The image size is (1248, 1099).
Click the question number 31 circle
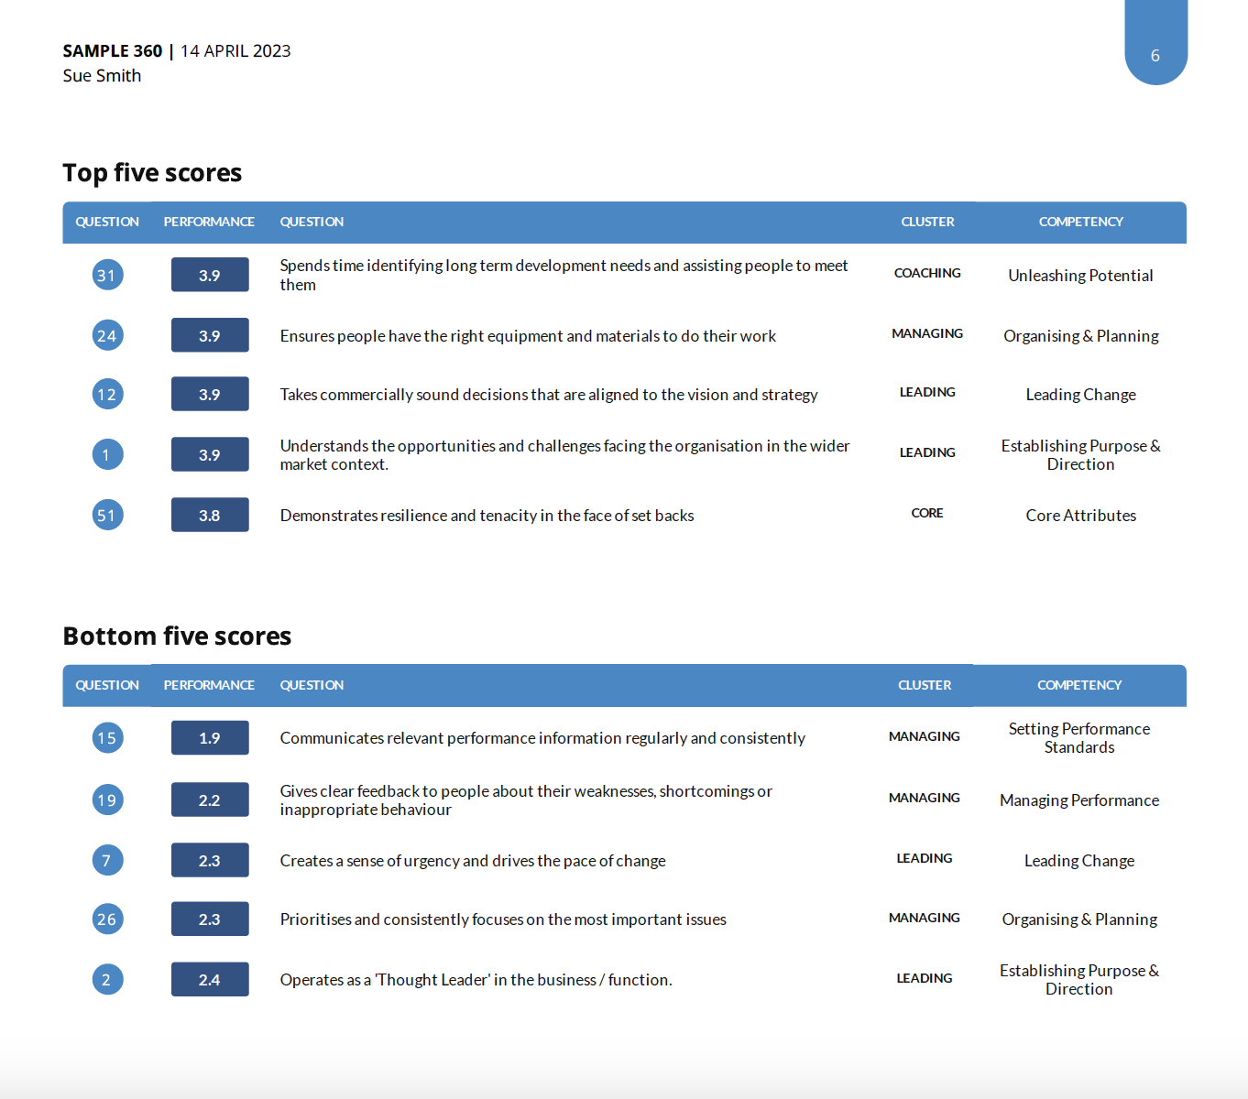[107, 275]
